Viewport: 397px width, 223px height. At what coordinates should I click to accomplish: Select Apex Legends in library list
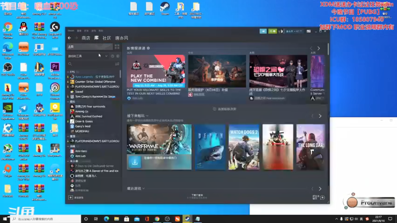[x=94, y=77]
